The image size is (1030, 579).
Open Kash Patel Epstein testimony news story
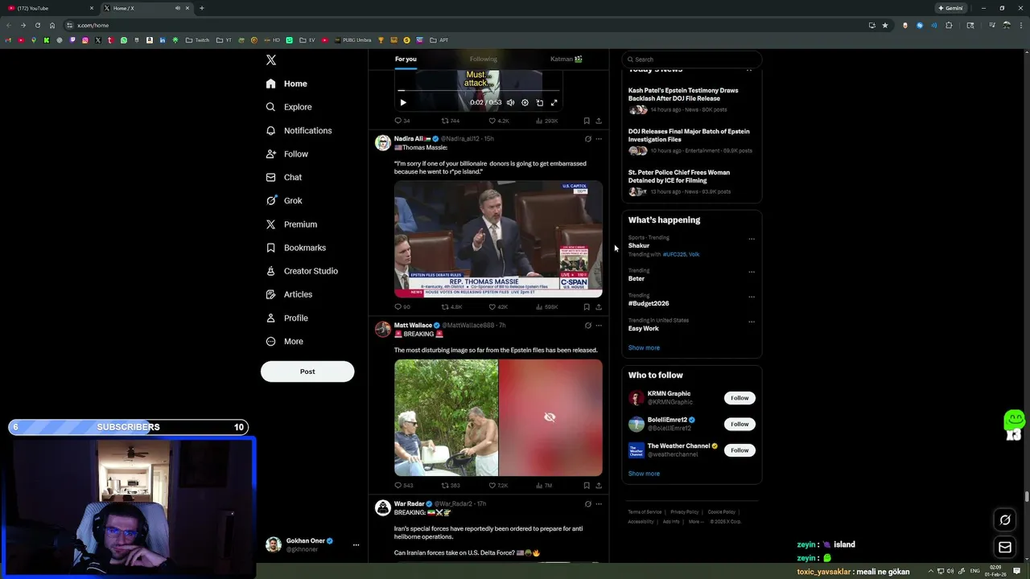pos(683,94)
